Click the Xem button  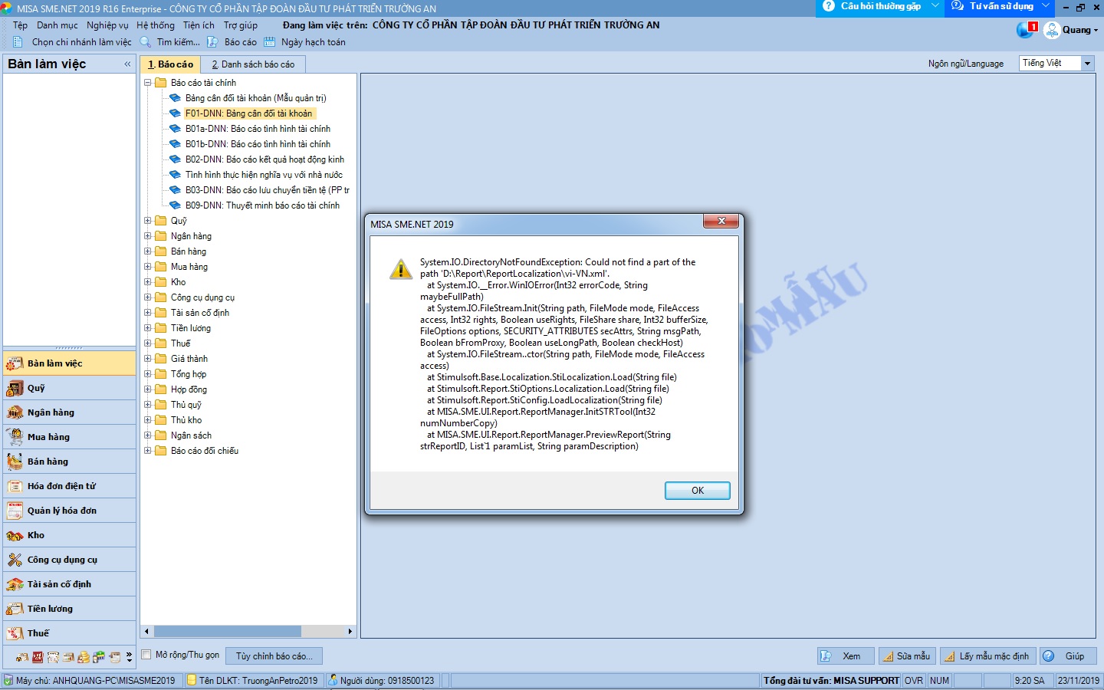pos(845,656)
